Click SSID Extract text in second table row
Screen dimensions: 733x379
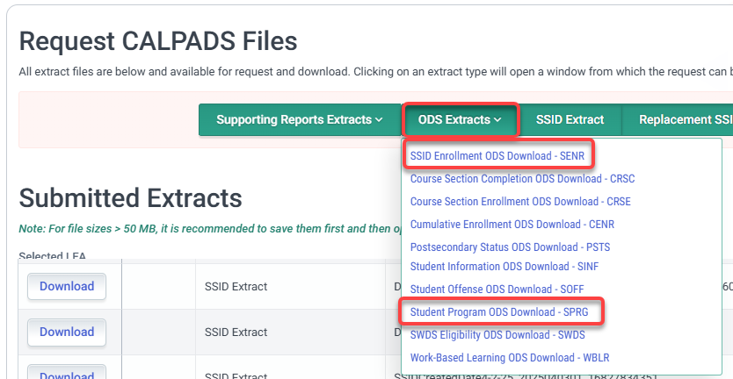pyautogui.click(x=236, y=333)
